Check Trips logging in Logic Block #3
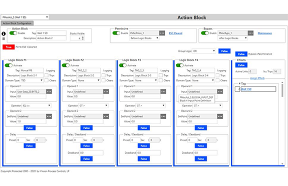This screenshot has width=288, height=186. 161,75
